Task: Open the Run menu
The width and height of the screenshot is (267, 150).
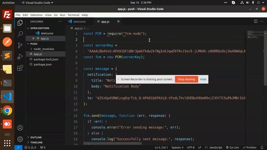Action: point(63,15)
